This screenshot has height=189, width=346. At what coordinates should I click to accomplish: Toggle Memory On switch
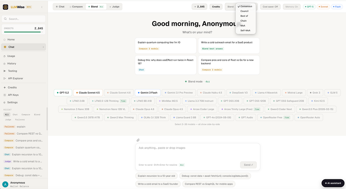click(291, 7)
